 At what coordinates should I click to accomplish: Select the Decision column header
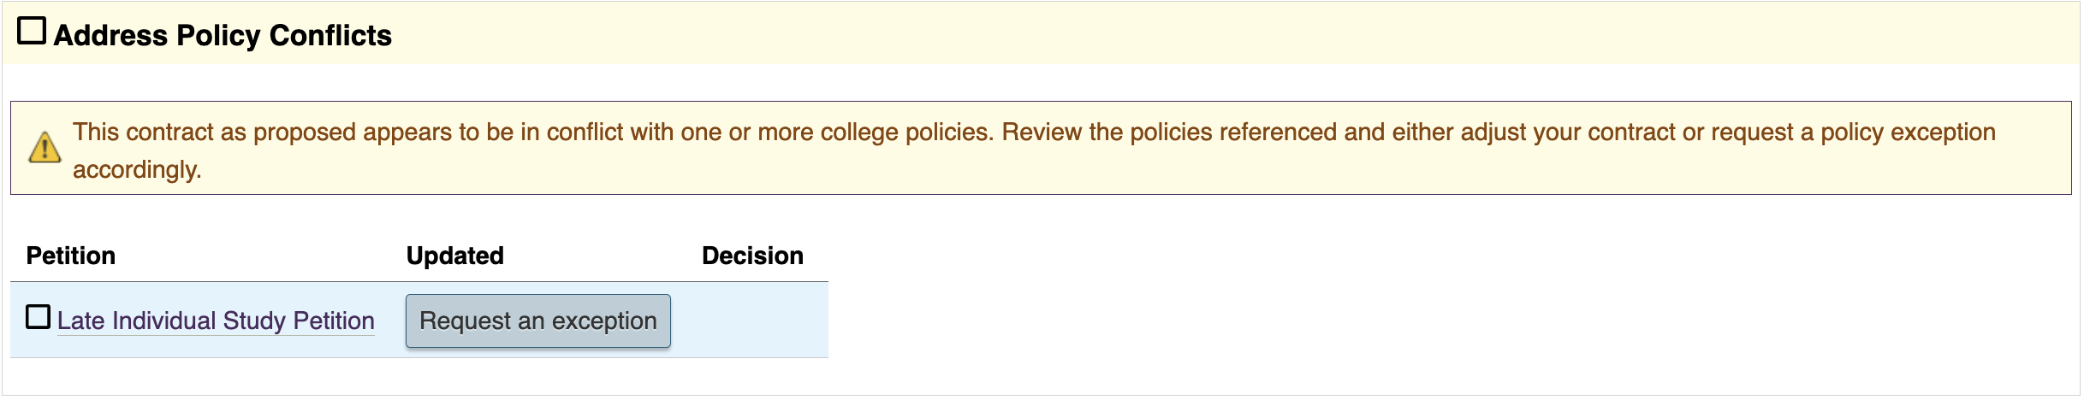(x=752, y=256)
